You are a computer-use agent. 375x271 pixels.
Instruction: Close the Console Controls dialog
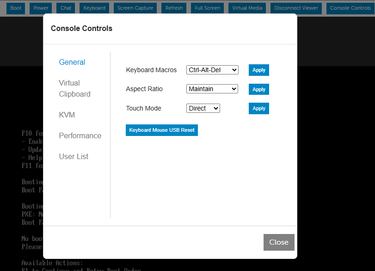(279, 242)
